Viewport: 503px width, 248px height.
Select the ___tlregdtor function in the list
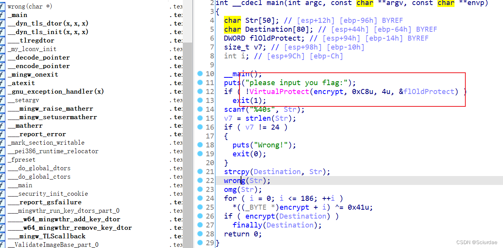[31, 40]
